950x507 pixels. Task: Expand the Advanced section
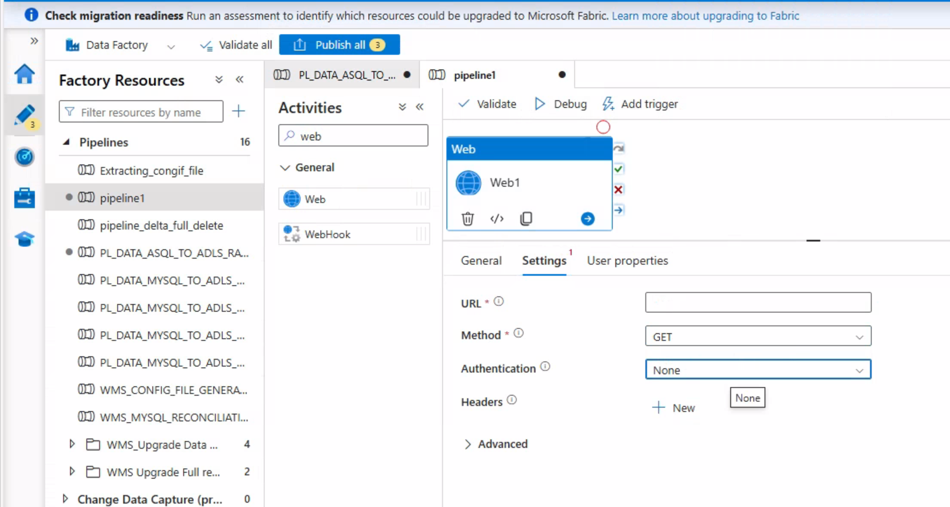click(x=497, y=444)
